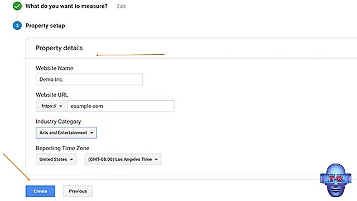Go back with the Previous button
357x201 pixels.
(x=78, y=191)
